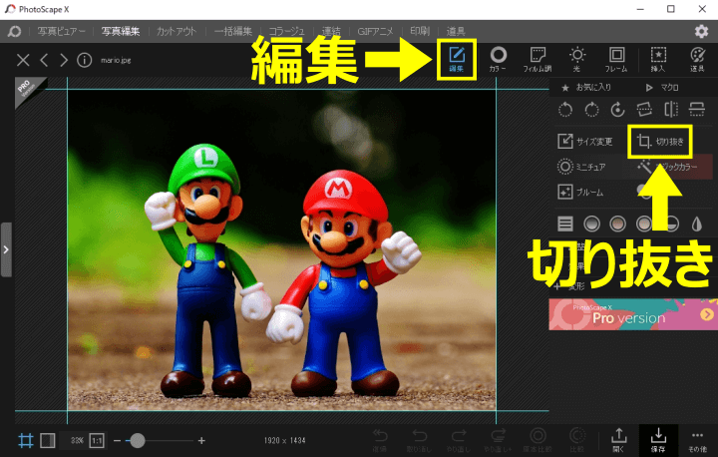Close the current image with the X icon
The height and width of the screenshot is (457, 718).
(23, 60)
